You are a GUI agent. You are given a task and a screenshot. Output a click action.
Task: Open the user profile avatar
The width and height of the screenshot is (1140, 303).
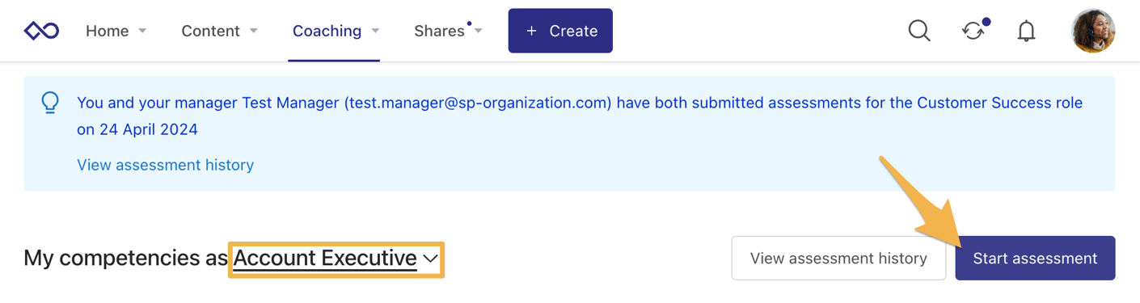point(1093,31)
